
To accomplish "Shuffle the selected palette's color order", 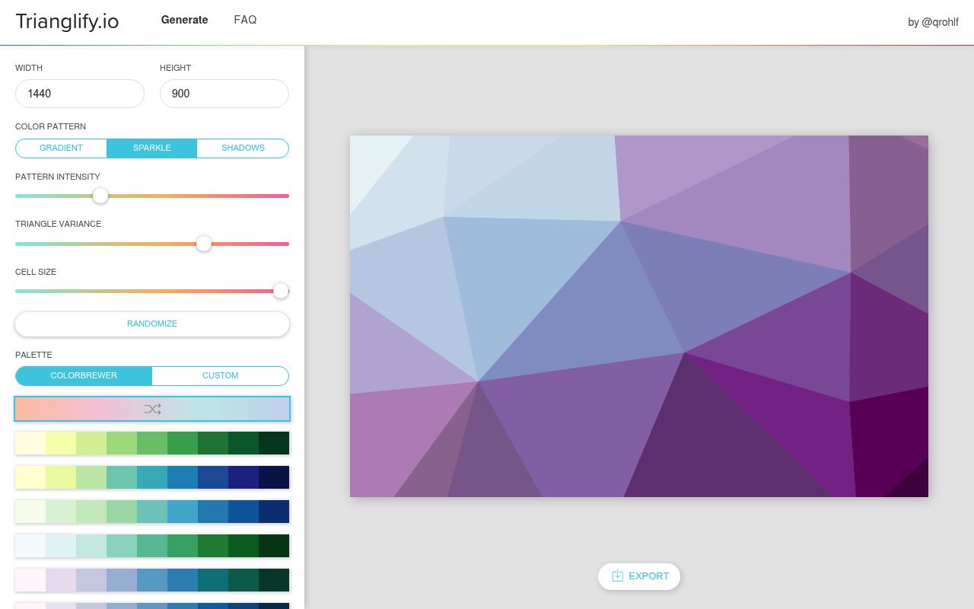I will point(152,409).
